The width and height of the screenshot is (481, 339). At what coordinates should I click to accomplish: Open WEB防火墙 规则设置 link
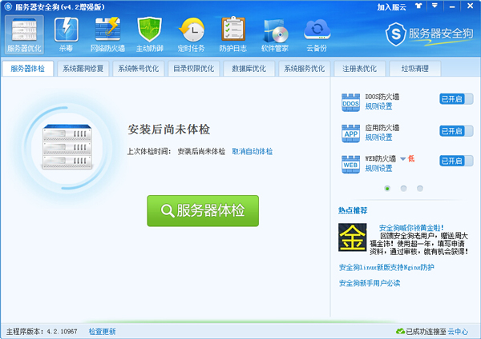point(378,169)
